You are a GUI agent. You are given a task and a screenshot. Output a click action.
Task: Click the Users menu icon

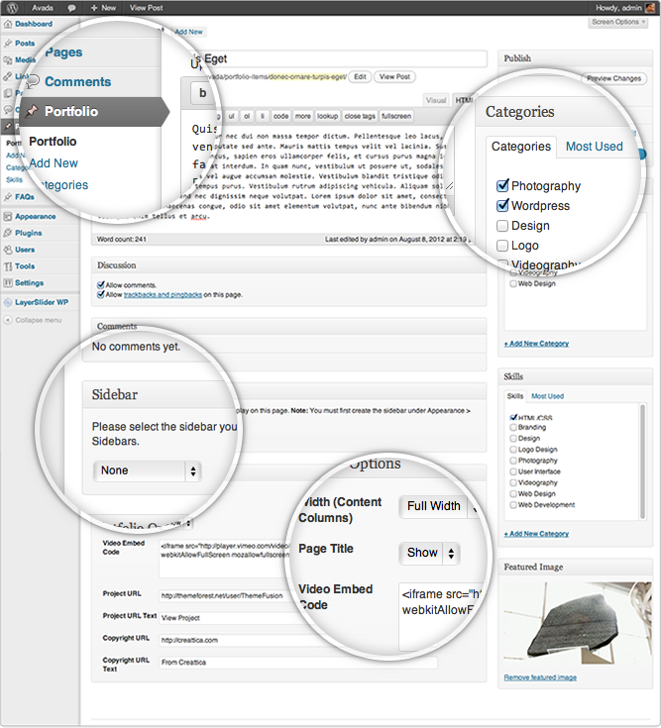tap(8, 250)
